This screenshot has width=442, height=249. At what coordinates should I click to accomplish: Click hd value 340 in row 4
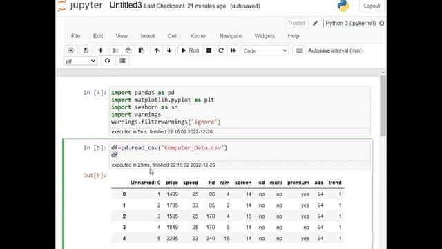211,239
